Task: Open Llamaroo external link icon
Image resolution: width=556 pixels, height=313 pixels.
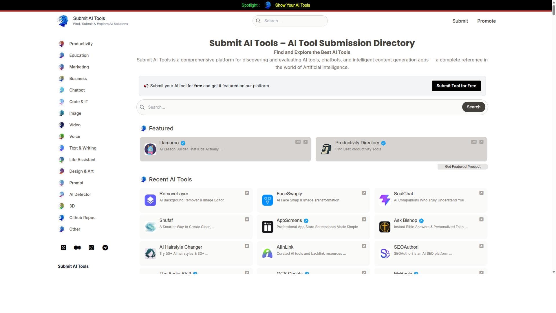Action: [x=306, y=142]
